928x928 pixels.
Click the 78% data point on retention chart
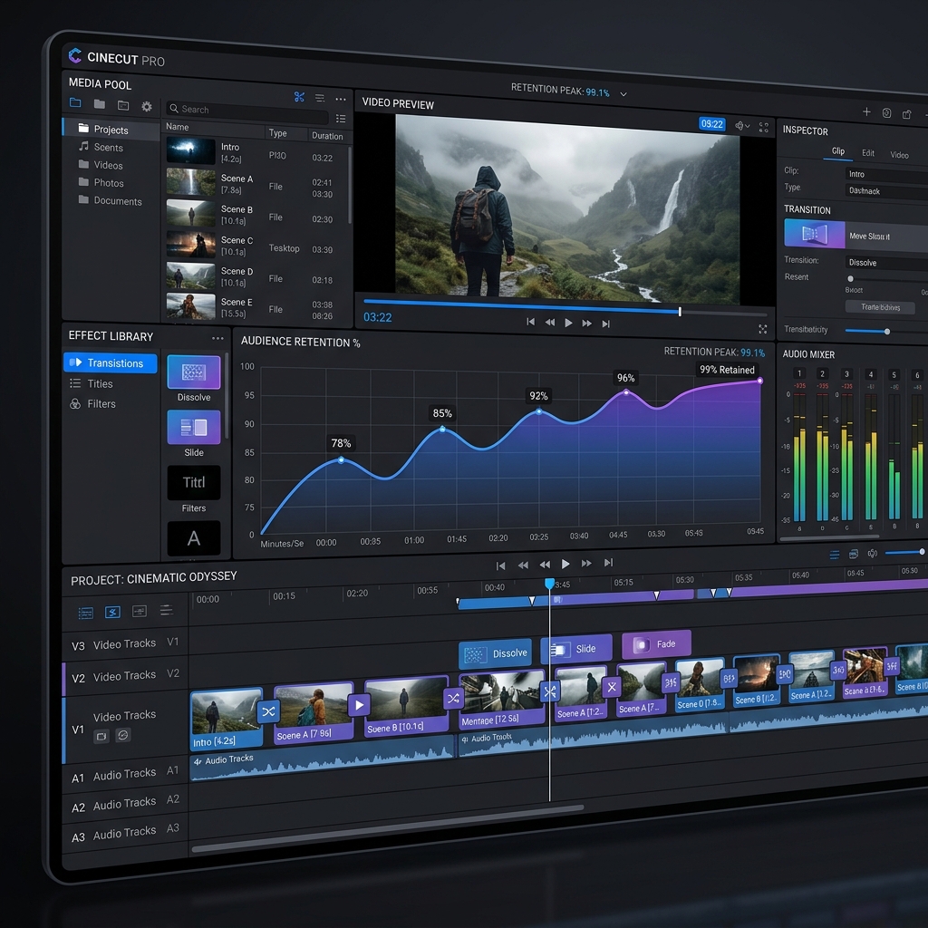point(341,459)
